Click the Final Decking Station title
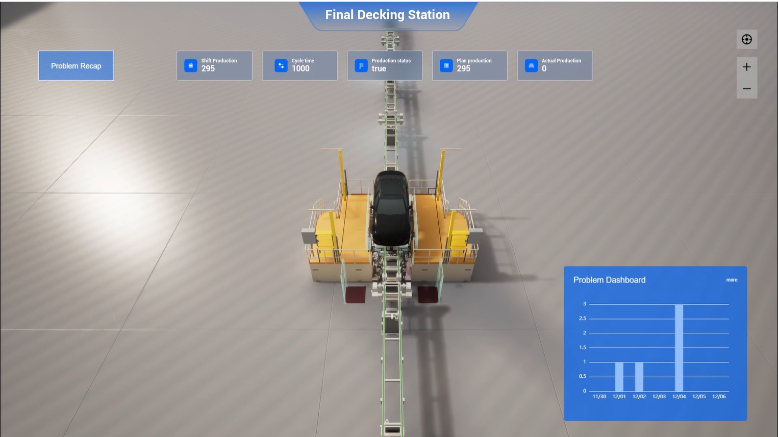The image size is (778, 437). 388,15
